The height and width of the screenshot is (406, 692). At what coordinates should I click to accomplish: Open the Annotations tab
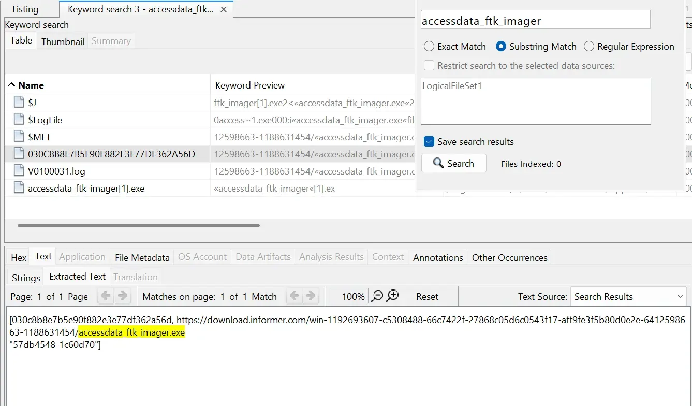(x=438, y=257)
